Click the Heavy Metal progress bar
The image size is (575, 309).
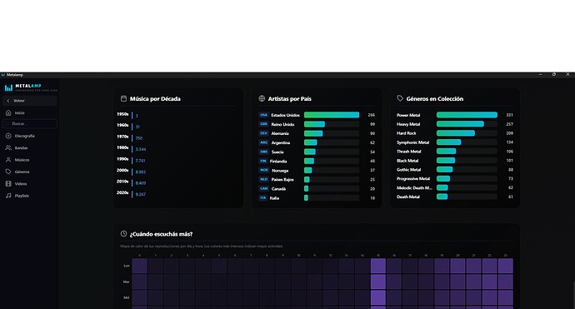tap(467, 124)
